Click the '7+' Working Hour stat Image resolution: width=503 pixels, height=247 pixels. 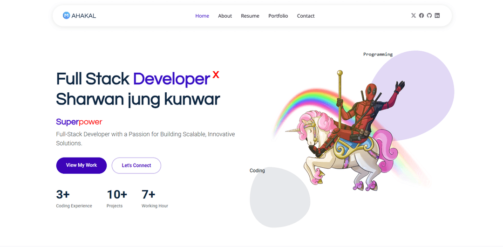coord(149,195)
